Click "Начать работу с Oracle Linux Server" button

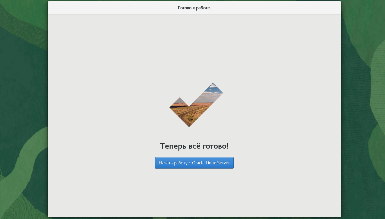coord(194,163)
